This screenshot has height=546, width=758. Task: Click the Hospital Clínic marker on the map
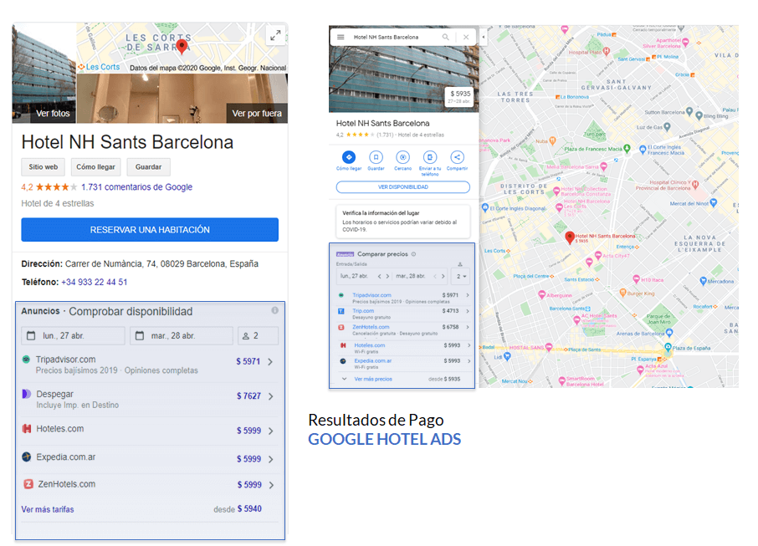click(x=695, y=184)
